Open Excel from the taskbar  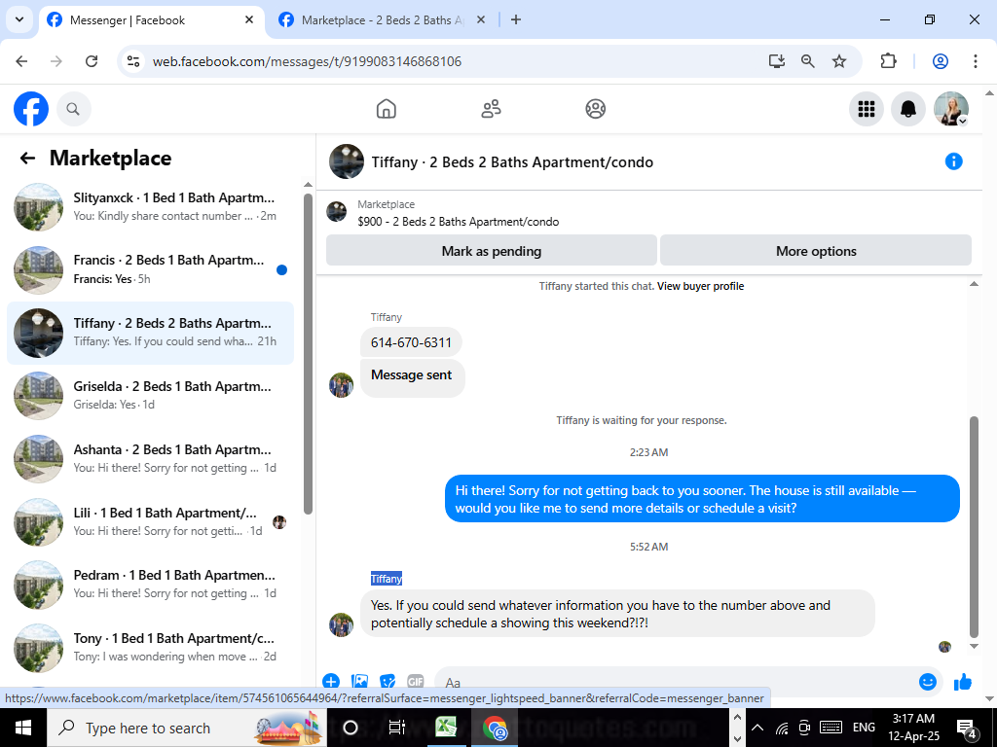click(x=445, y=728)
